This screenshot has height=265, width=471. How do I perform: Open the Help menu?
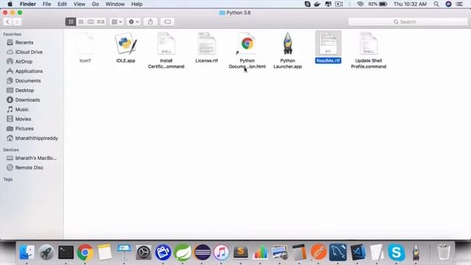(137, 4)
